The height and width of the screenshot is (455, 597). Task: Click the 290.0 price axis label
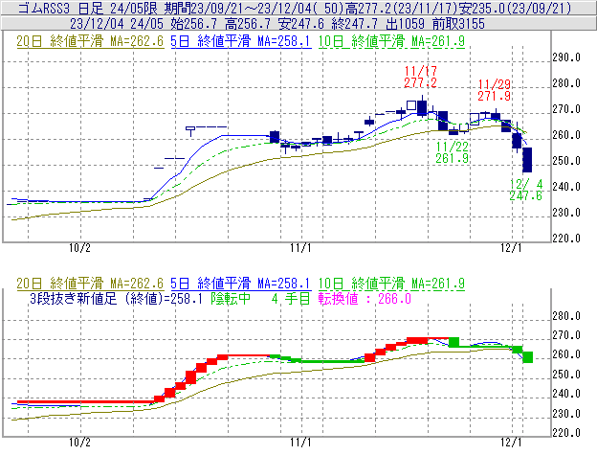(566, 57)
